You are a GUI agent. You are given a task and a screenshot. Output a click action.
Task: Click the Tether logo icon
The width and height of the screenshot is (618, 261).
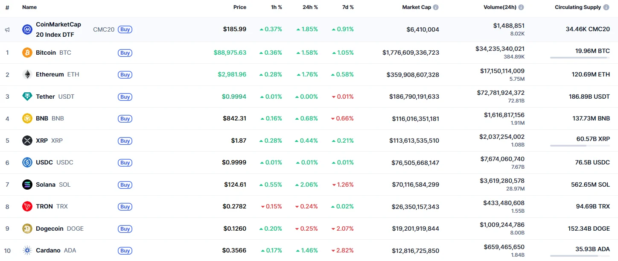(x=27, y=97)
